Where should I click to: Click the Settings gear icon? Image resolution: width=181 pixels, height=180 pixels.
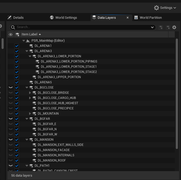point(157,8)
